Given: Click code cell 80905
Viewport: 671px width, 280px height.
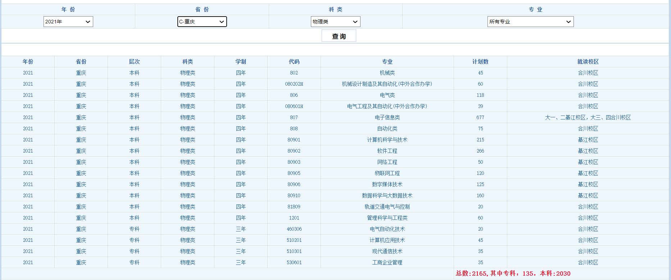Looking at the screenshot, I should (x=294, y=173).
